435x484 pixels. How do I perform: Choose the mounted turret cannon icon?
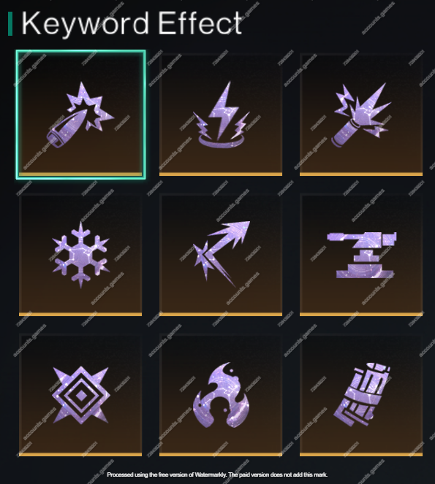(x=361, y=255)
